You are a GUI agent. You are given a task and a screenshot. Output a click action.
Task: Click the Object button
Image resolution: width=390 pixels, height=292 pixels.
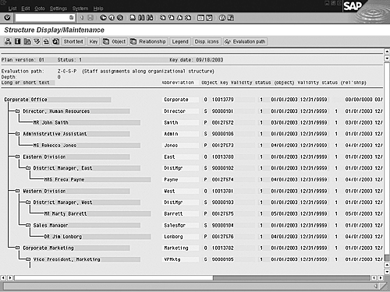point(115,41)
